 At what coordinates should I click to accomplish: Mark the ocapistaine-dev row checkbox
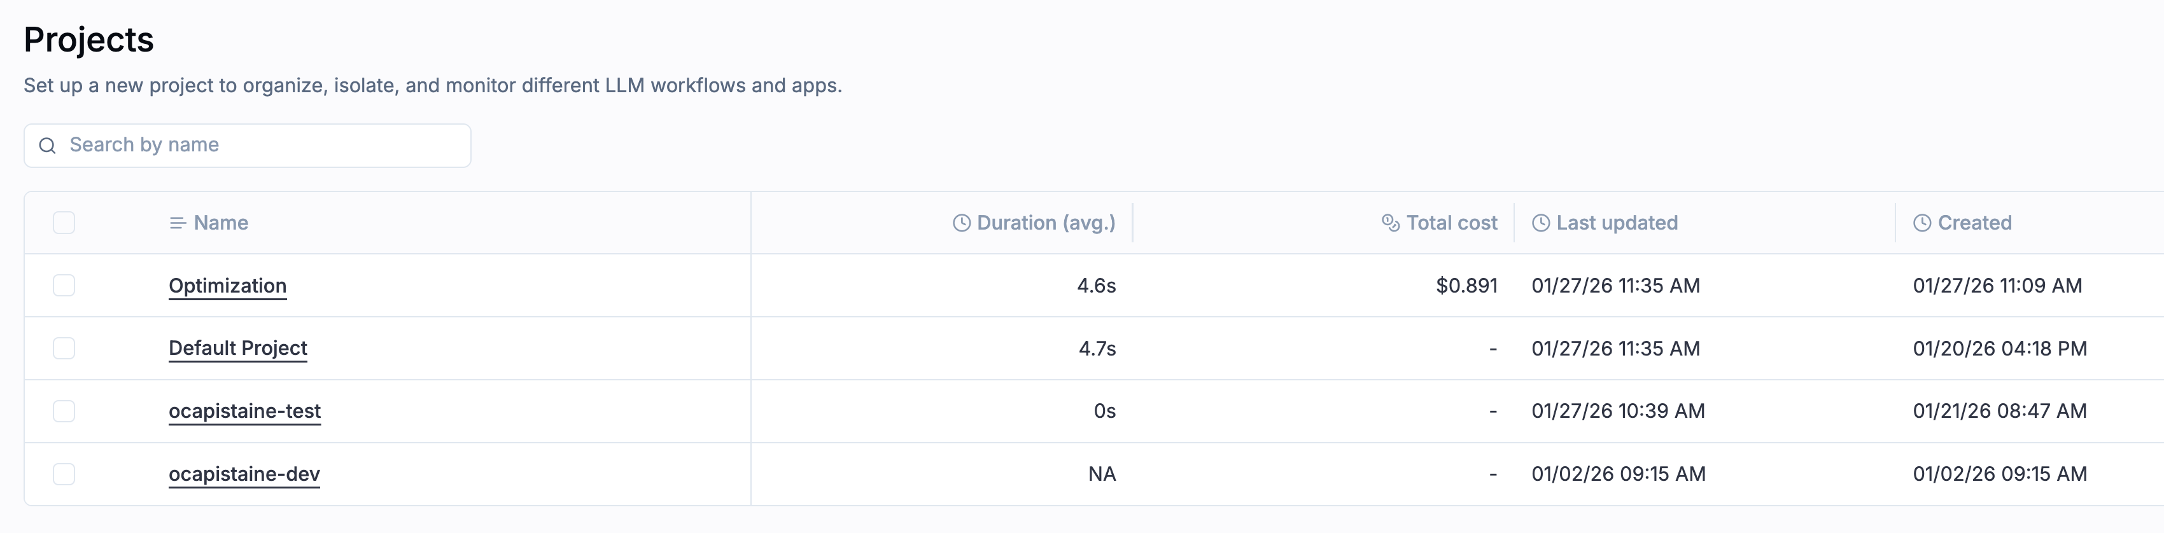tap(64, 474)
